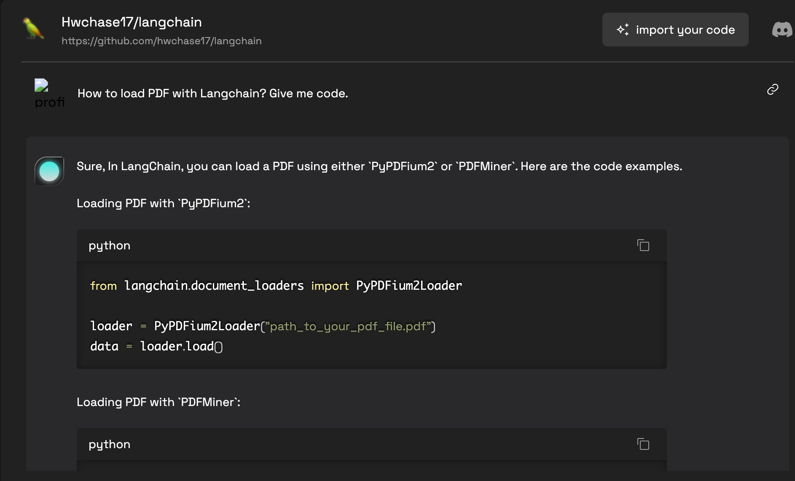
Task: Click the assistant avatar circle icon
Action: tap(49, 171)
